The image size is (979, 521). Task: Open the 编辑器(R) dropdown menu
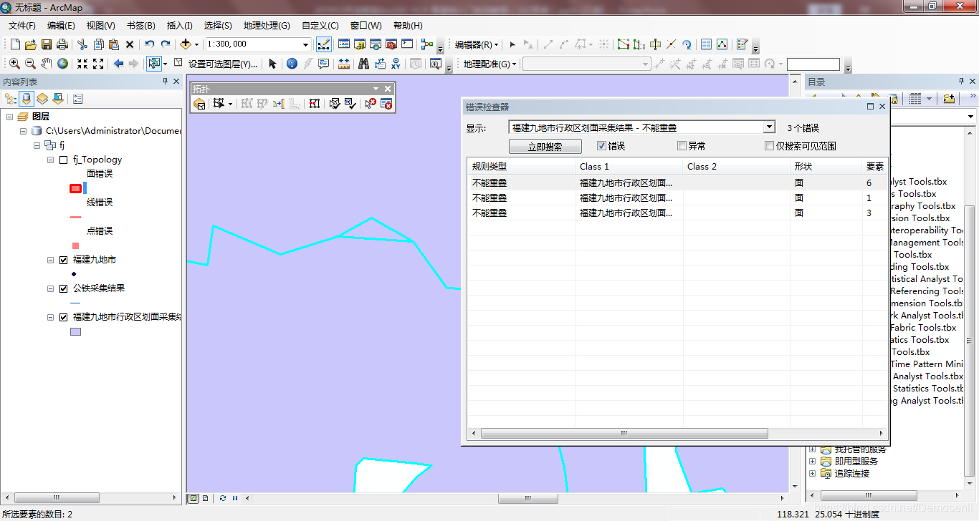click(476, 44)
